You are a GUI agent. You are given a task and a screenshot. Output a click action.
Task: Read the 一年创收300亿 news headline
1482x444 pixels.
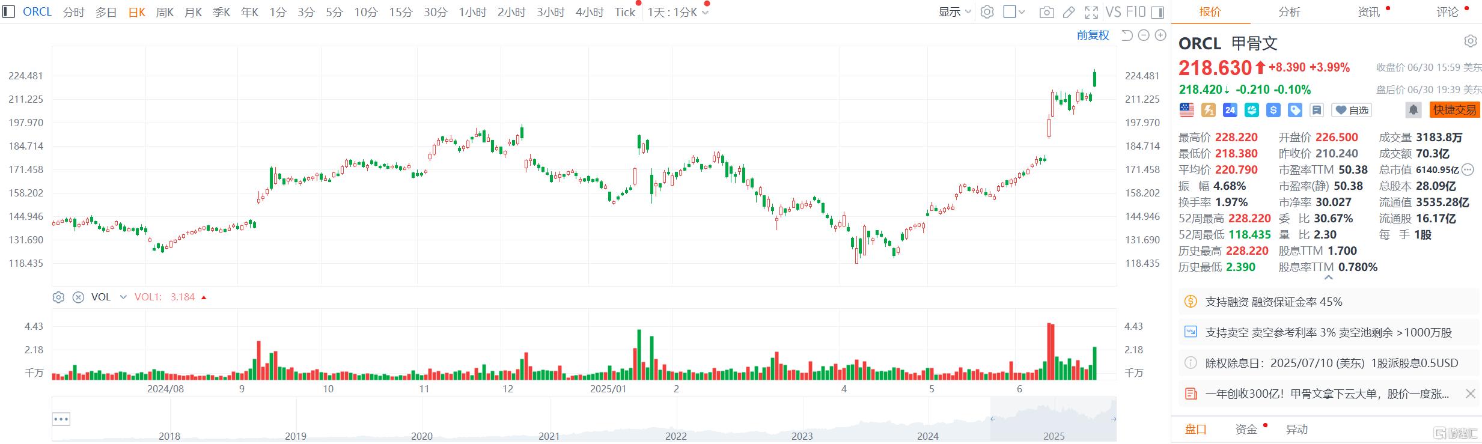tap(1327, 394)
